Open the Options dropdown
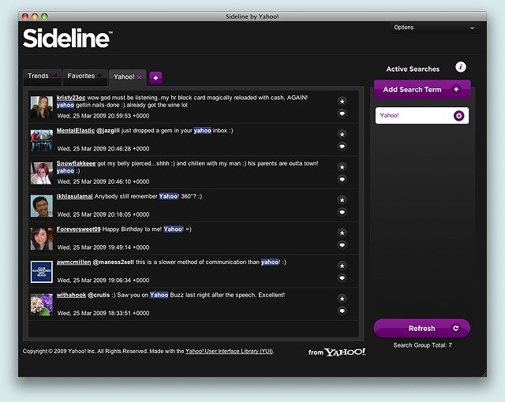505x402 pixels. (x=435, y=28)
